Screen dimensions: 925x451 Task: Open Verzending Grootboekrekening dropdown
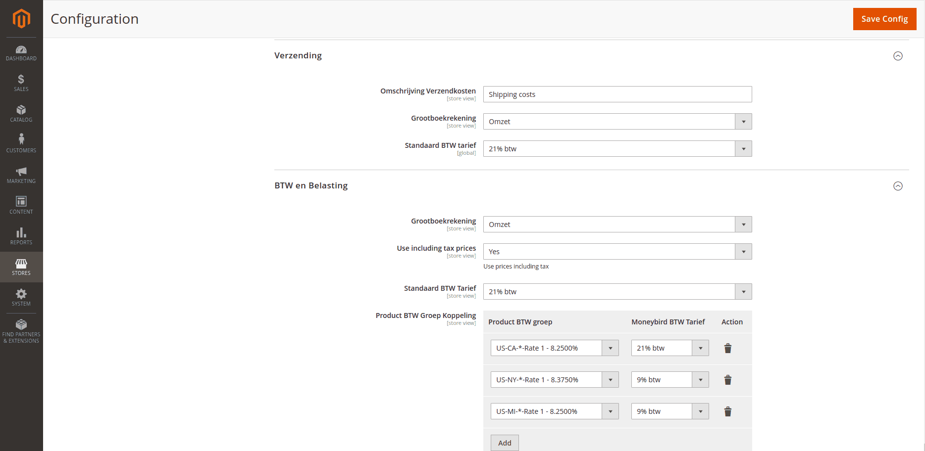pos(617,122)
